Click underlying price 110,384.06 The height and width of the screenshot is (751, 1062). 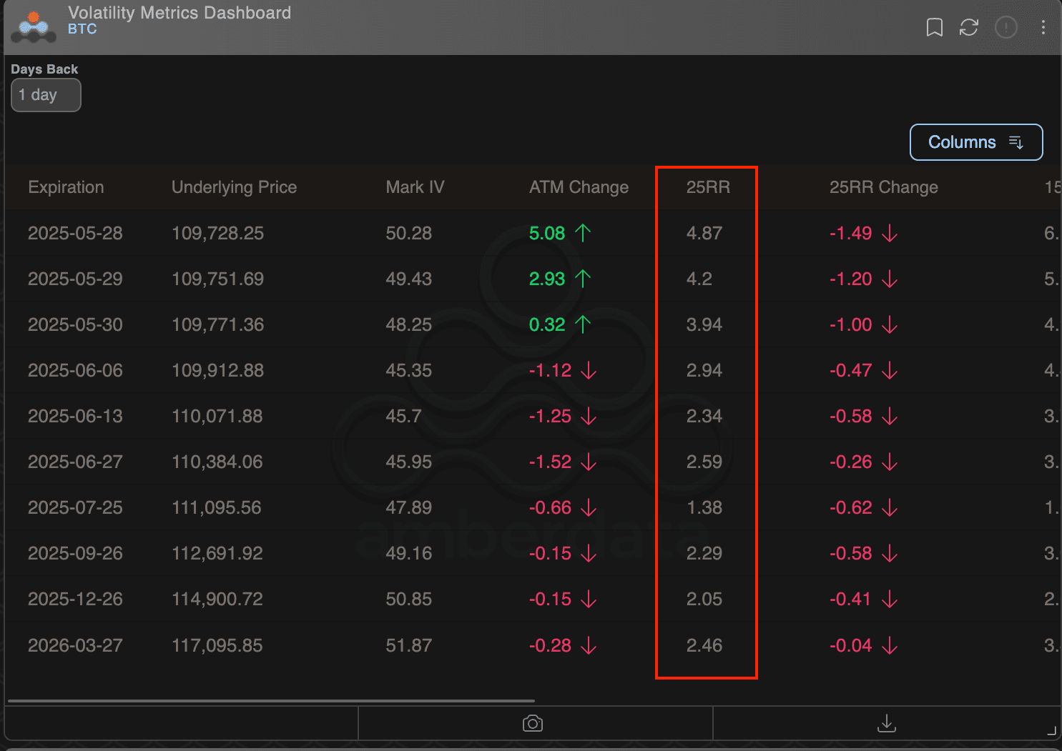click(x=217, y=462)
